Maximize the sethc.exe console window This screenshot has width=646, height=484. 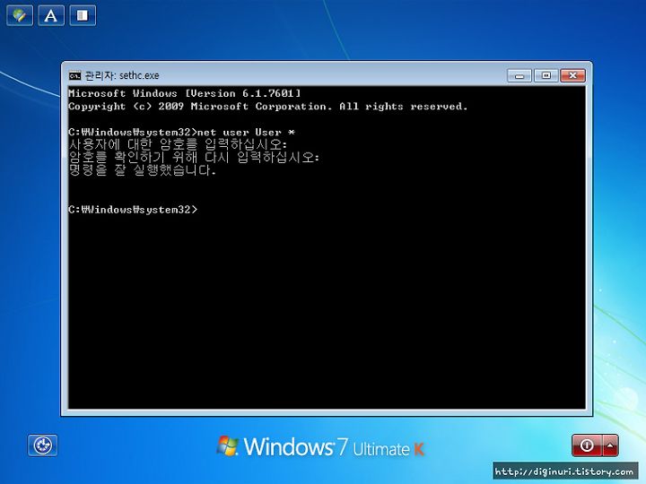click(546, 75)
